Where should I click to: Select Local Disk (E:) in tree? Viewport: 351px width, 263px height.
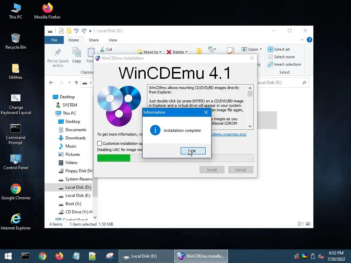74,196
